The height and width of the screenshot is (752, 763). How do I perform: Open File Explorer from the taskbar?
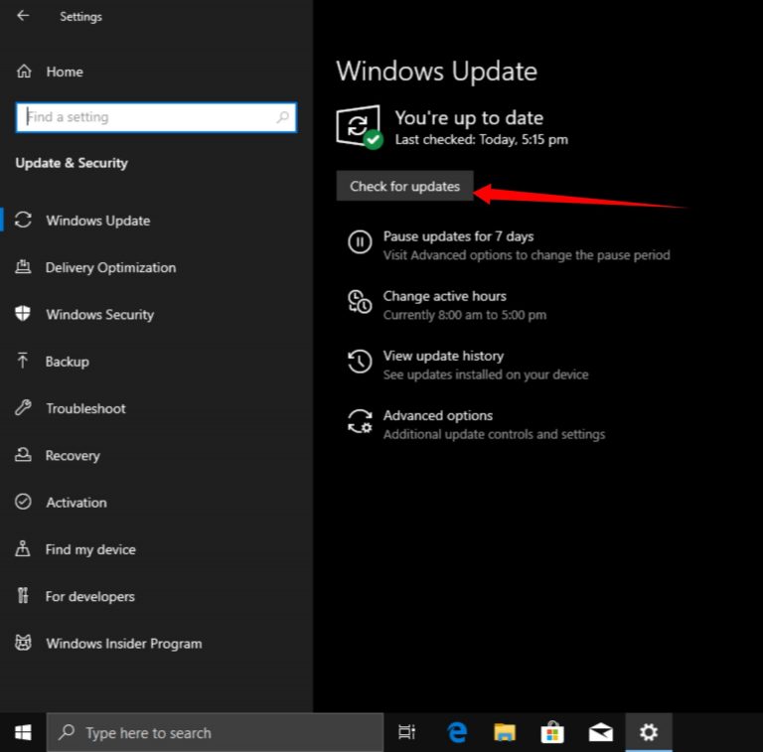tap(505, 732)
